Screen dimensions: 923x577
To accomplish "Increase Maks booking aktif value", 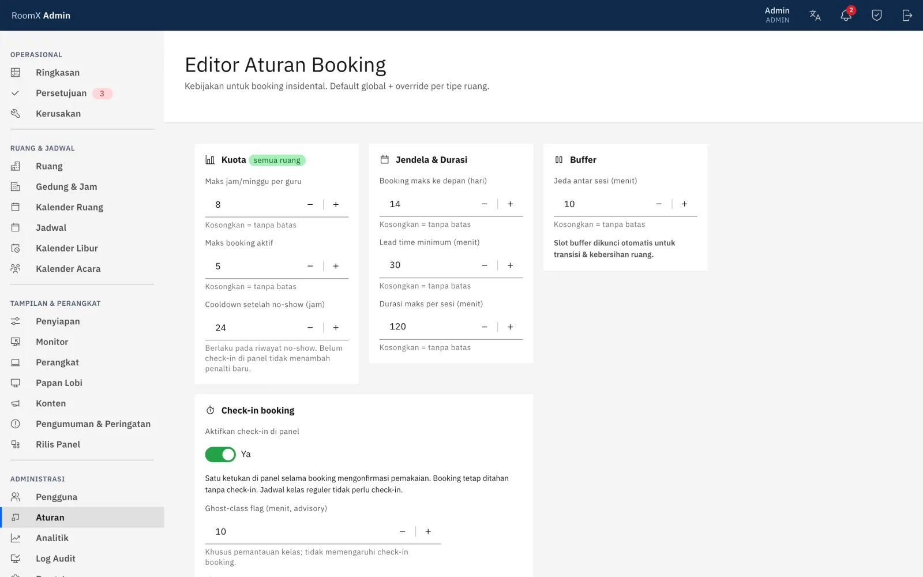I will coord(336,266).
